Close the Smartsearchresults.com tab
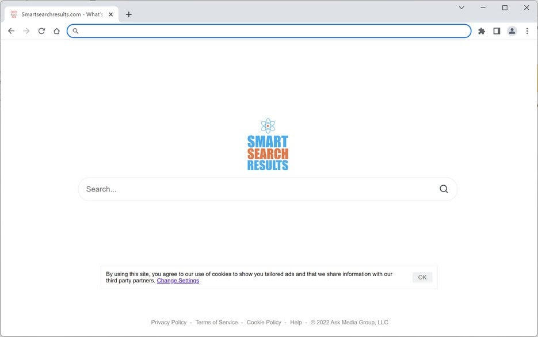 [x=111, y=14]
